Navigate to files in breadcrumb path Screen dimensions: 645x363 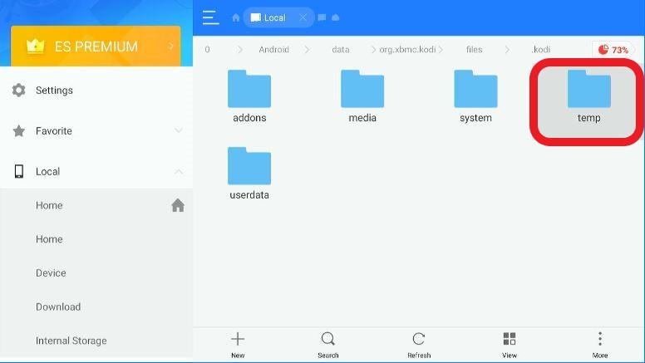tap(474, 50)
